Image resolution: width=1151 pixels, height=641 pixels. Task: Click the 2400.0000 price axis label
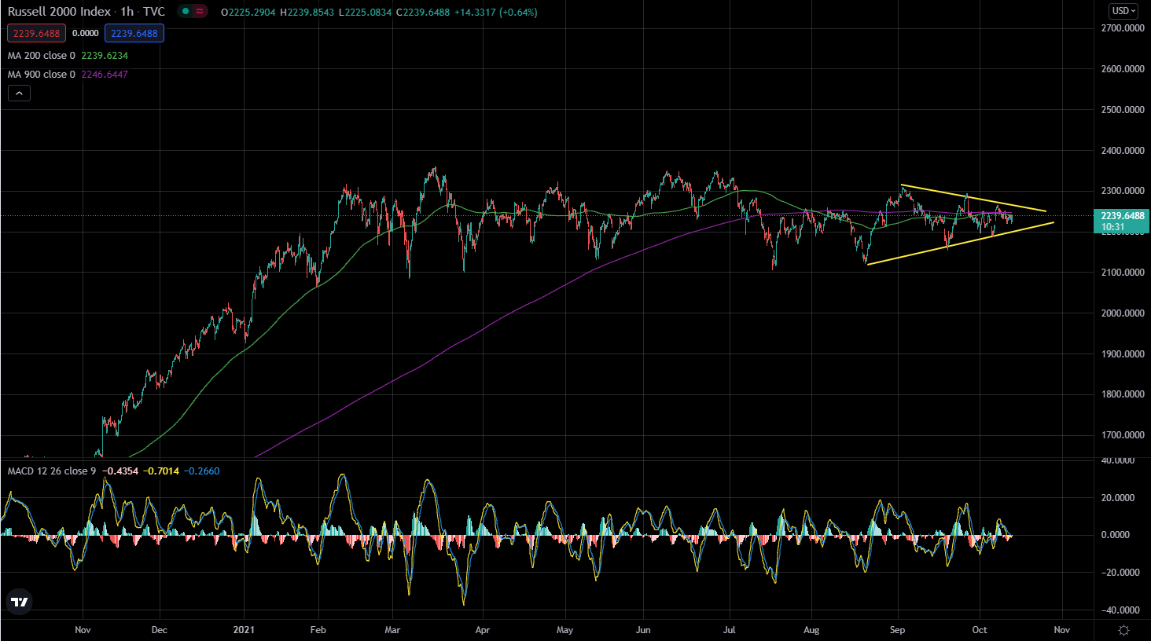tap(1122, 151)
